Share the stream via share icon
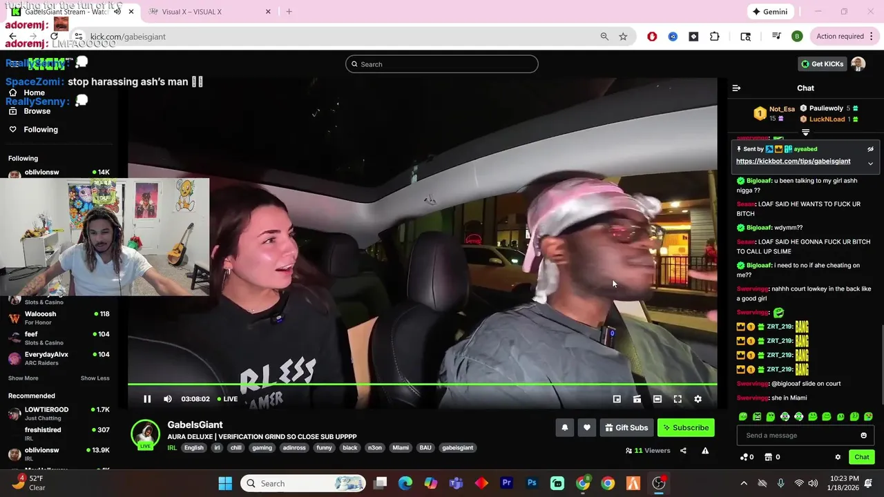This screenshot has height=497, width=884. point(683,451)
